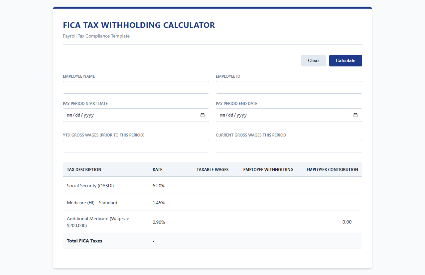Click the YTD Gross Wages label
This screenshot has width=425, height=275.
click(x=104, y=135)
